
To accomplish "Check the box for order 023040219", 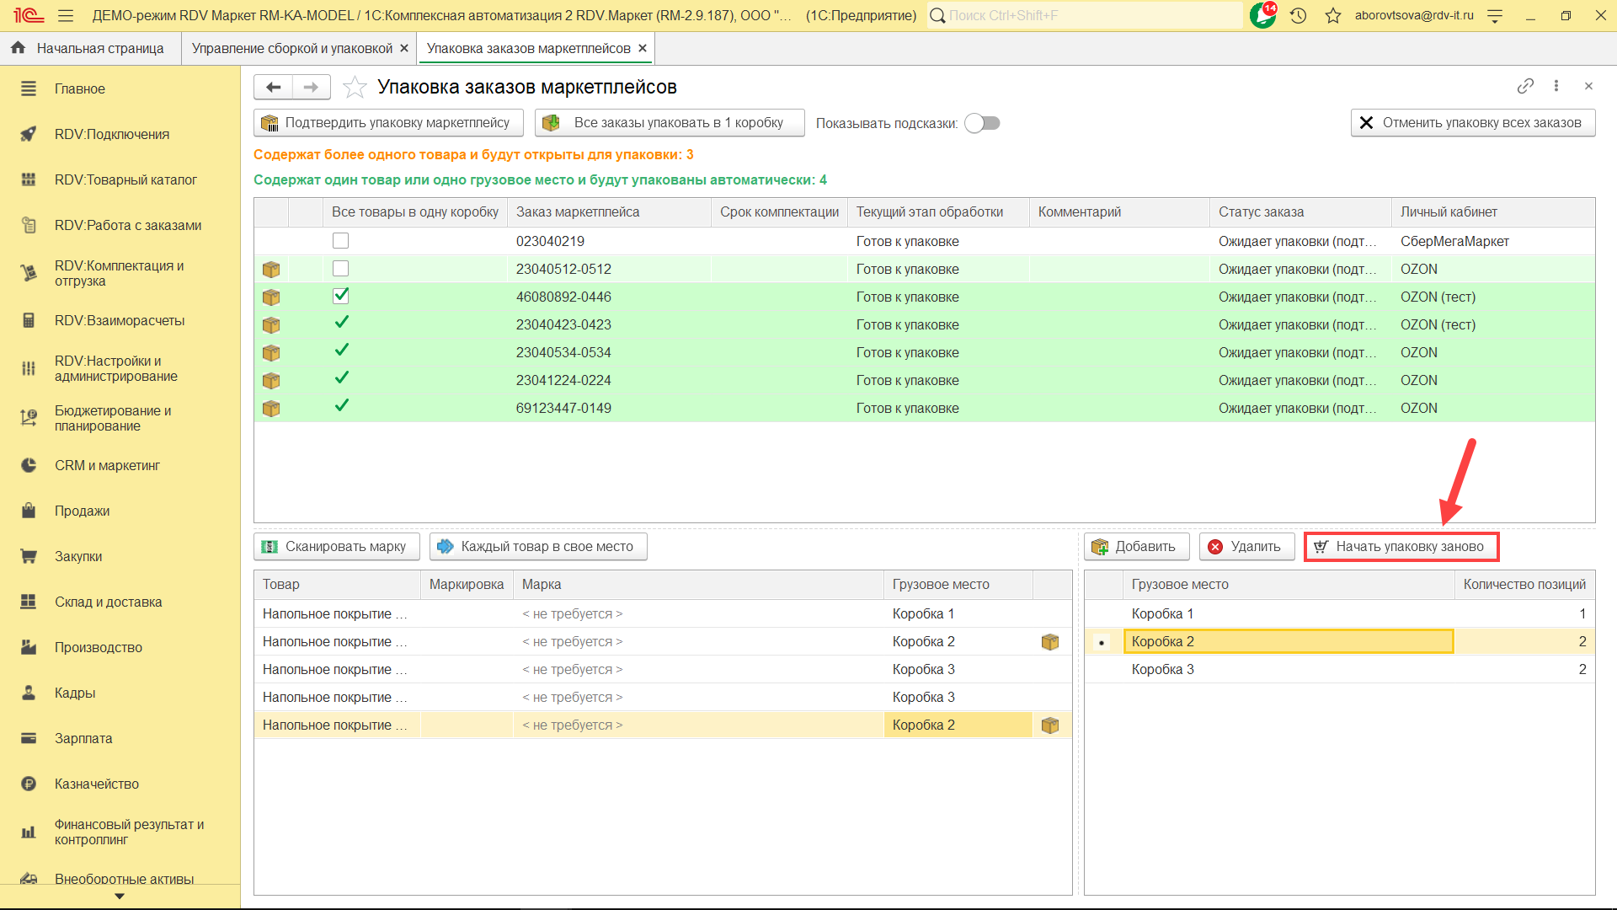I will point(340,241).
